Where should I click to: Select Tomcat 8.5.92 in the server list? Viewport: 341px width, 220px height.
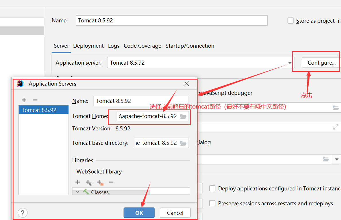[44, 110]
